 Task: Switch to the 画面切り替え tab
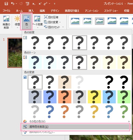coord(72,11)
